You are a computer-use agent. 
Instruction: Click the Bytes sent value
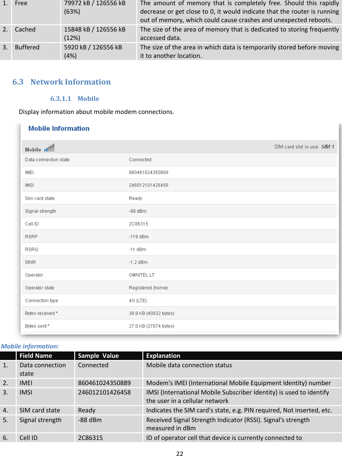(151, 326)
